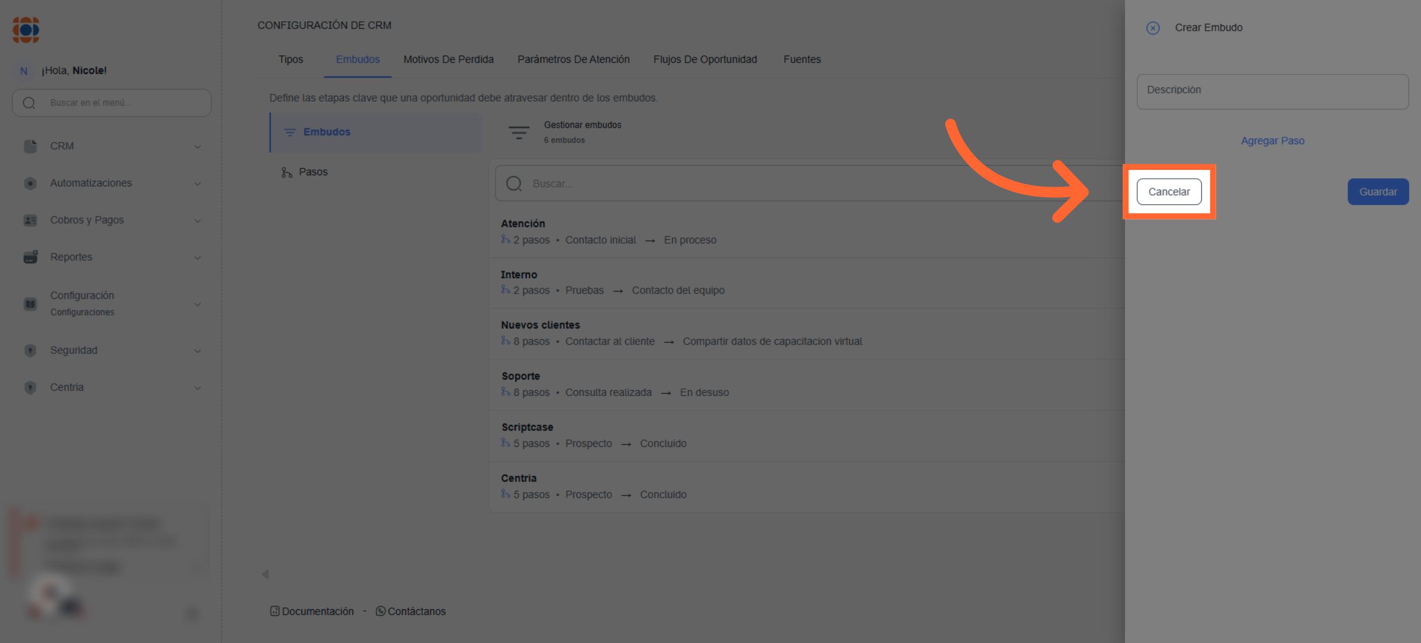The height and width of the screenshot is (643, 1421).
Task: Click the Seguridad shield icon
Action: tap(30, 351)
